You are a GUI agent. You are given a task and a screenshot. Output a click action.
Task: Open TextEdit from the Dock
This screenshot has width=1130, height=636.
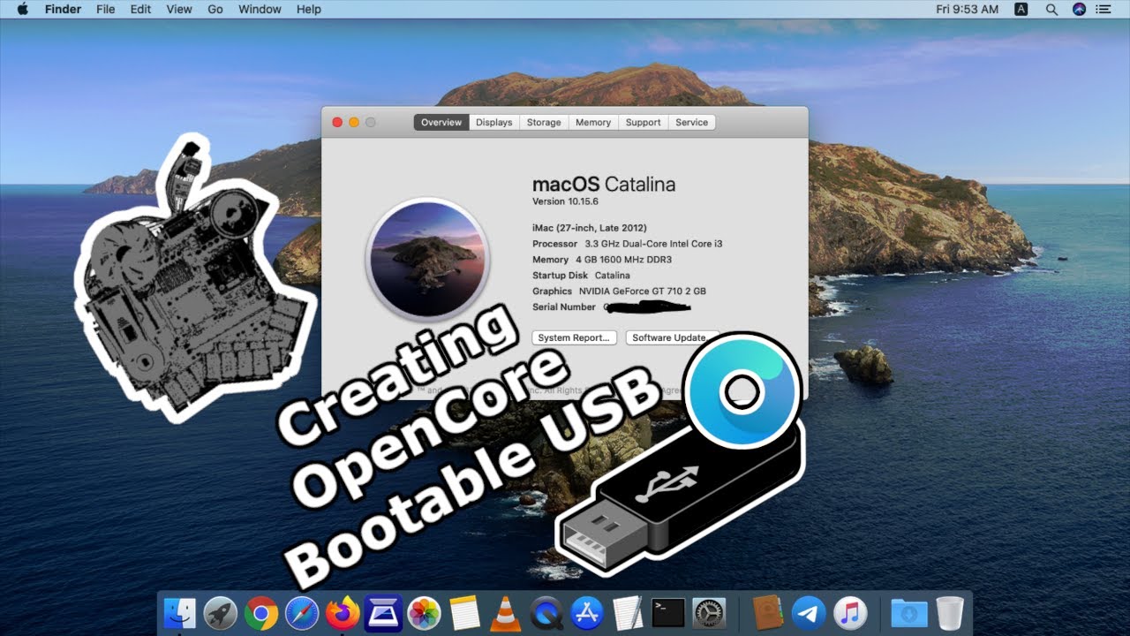pyautogui.click(x=628, y=612)
